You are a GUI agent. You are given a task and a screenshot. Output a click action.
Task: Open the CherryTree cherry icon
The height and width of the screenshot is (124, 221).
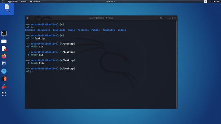(4, 86)
